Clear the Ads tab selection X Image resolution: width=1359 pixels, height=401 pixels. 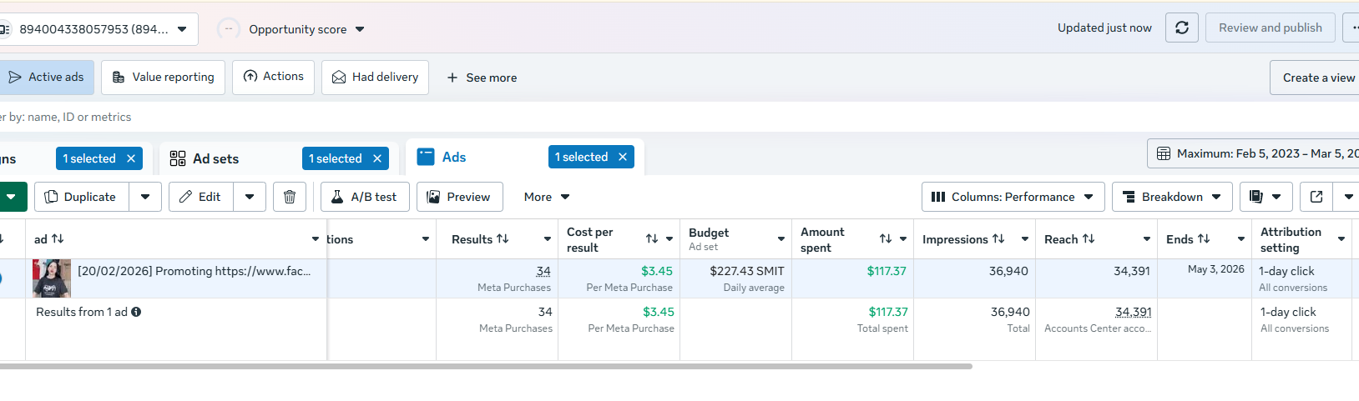tap(623, 157)
